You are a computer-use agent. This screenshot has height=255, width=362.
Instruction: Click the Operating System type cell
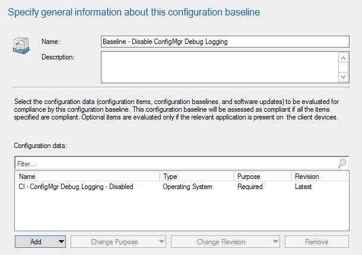[x=188, y=187]
